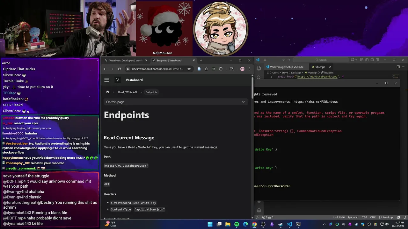Click VS Code go forward arrow
The image size is (408, 229).
tap(289, 60)
